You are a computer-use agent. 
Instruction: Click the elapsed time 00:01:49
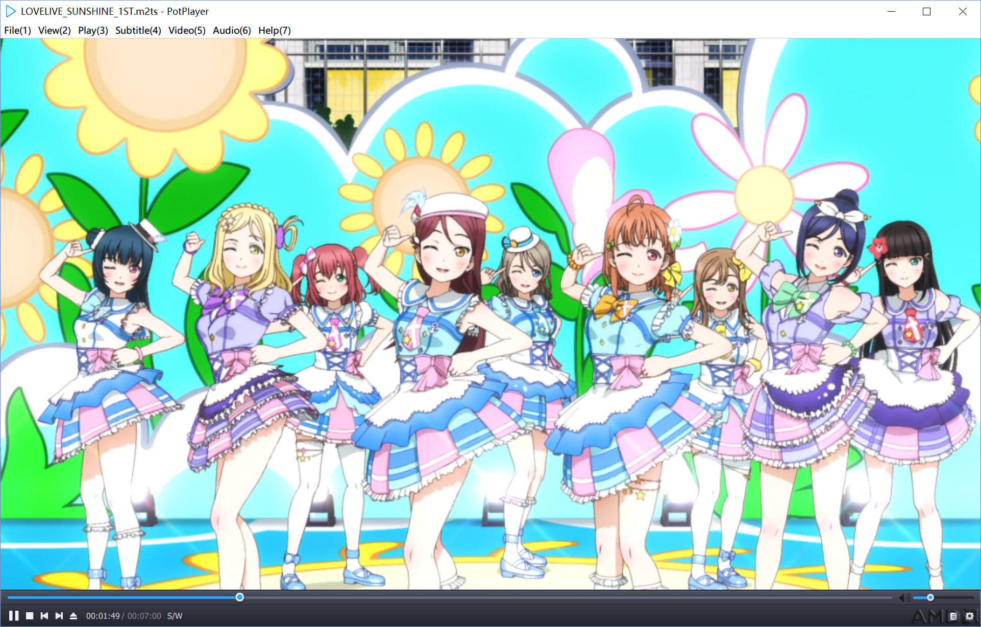[x=103, y=616]
